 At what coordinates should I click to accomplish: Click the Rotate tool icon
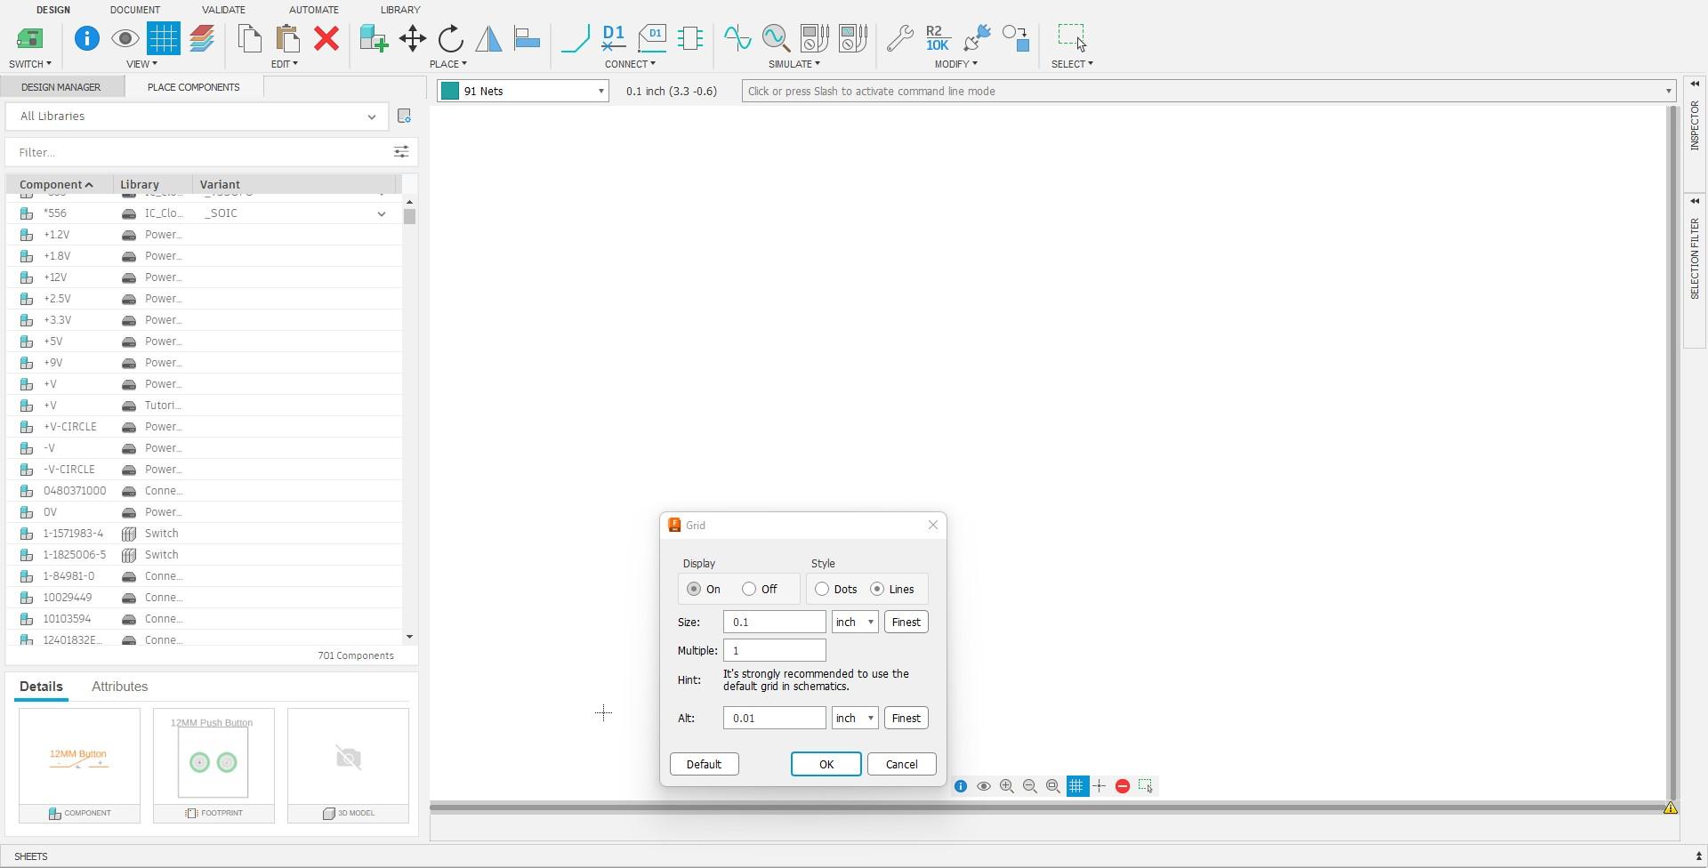451,38
